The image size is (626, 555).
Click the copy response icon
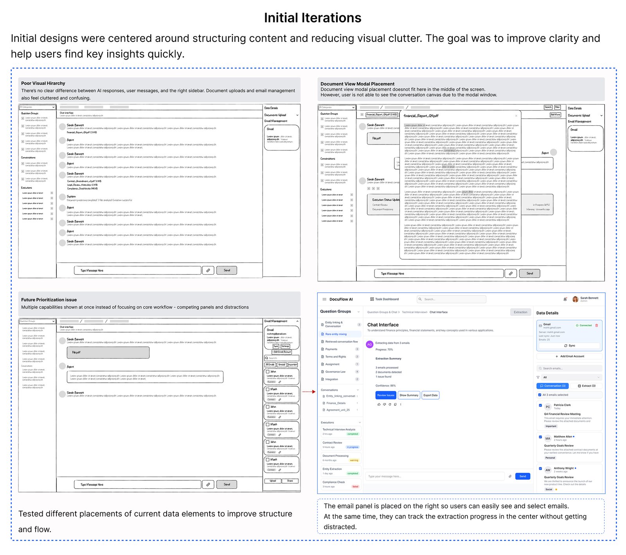395,404
